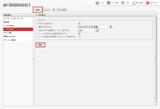This screenshot has width=160, height=109.
Task: Open the アドレス帳 address book icon
Action: click(108, 3)
